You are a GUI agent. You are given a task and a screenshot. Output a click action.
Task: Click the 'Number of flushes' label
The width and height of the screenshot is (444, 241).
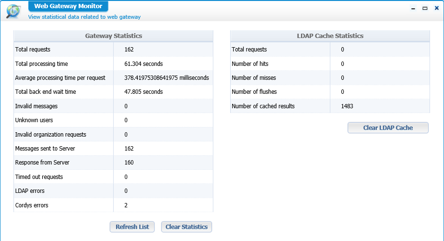coord(254,92)
